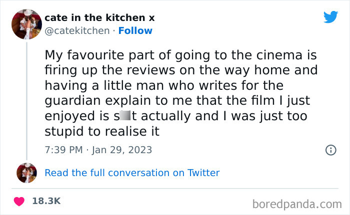Read the full conversation on Twitter
The image size is (350, 215).
click(x=132, y=173)
